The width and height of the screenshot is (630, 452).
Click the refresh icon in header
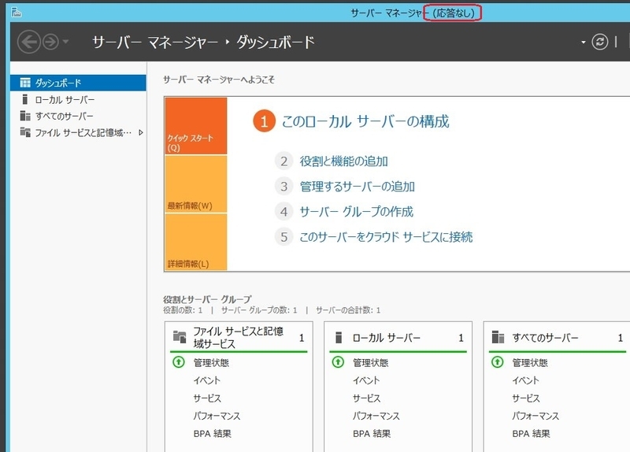click(x=599, y=42)
